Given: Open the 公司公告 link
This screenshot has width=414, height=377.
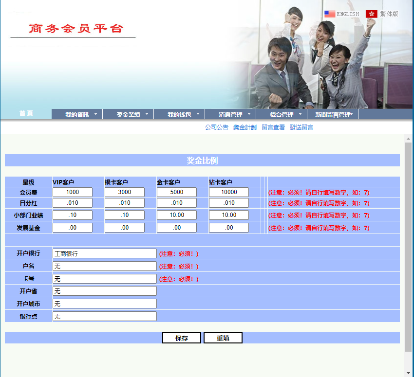Looking at the screenshot, I should coord(217,127).
